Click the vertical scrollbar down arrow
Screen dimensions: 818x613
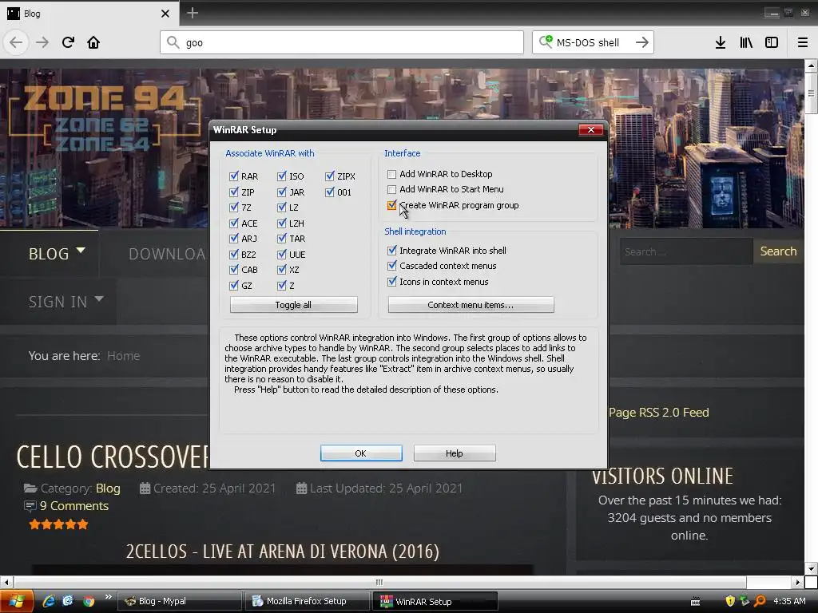[x=811, y=568]
